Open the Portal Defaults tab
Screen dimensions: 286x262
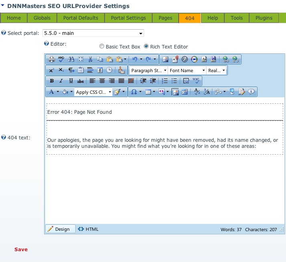[x=81, y=18]
